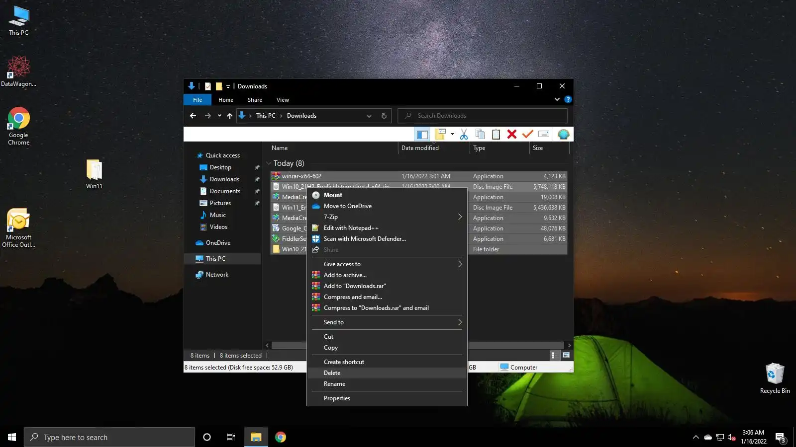Sort by the Name column header
Viewport: 796px width, 447px height.
click(333, 148)
